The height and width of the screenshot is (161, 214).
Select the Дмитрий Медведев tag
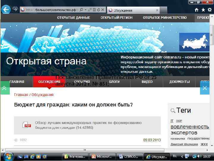point(184,144)
